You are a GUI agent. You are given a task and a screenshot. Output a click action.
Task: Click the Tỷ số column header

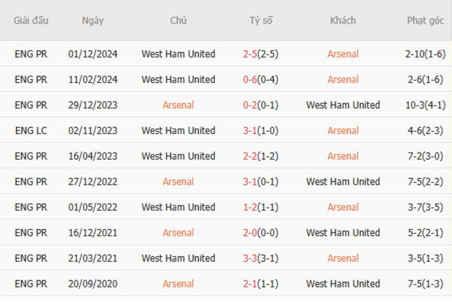click(261, 21)
